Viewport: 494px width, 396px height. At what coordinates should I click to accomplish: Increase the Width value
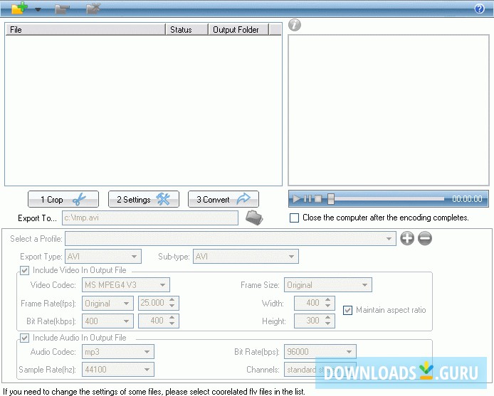[327, 300]
